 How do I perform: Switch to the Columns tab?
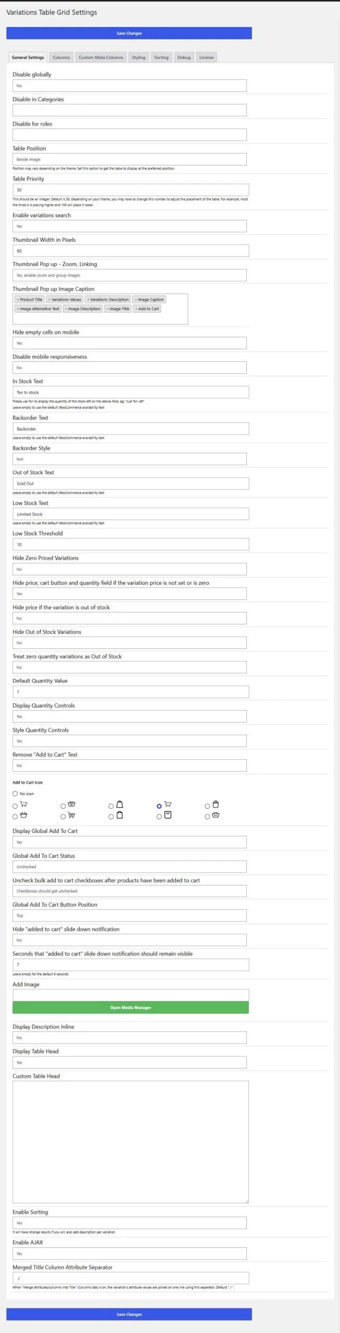coord(61,57)
